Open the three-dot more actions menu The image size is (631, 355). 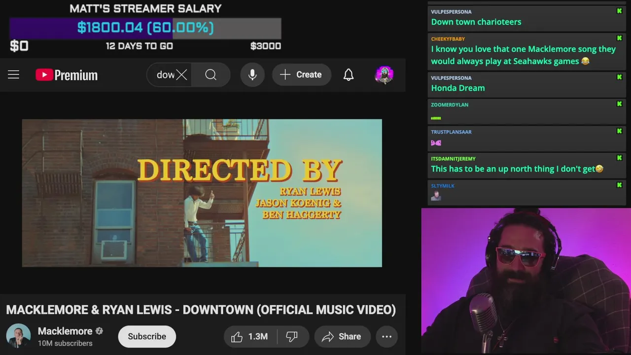point(386,336)
